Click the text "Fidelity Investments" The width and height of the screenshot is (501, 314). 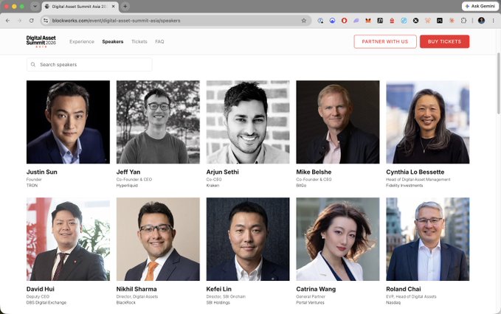404,186
